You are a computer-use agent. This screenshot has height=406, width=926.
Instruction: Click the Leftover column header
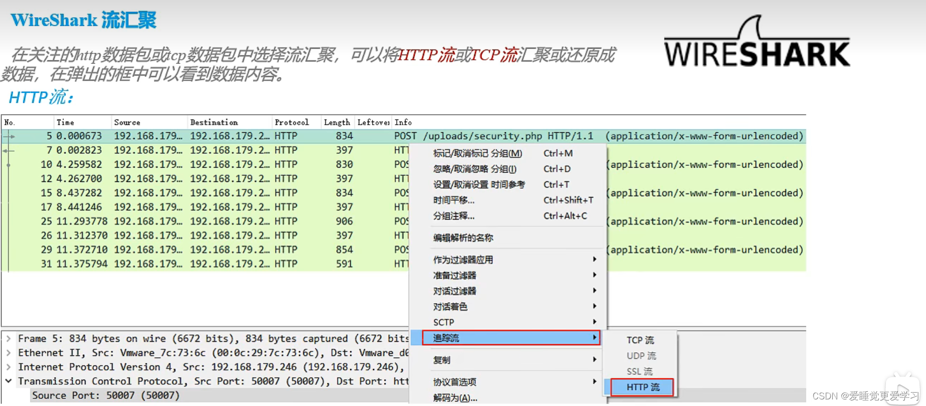click(373, 122)
